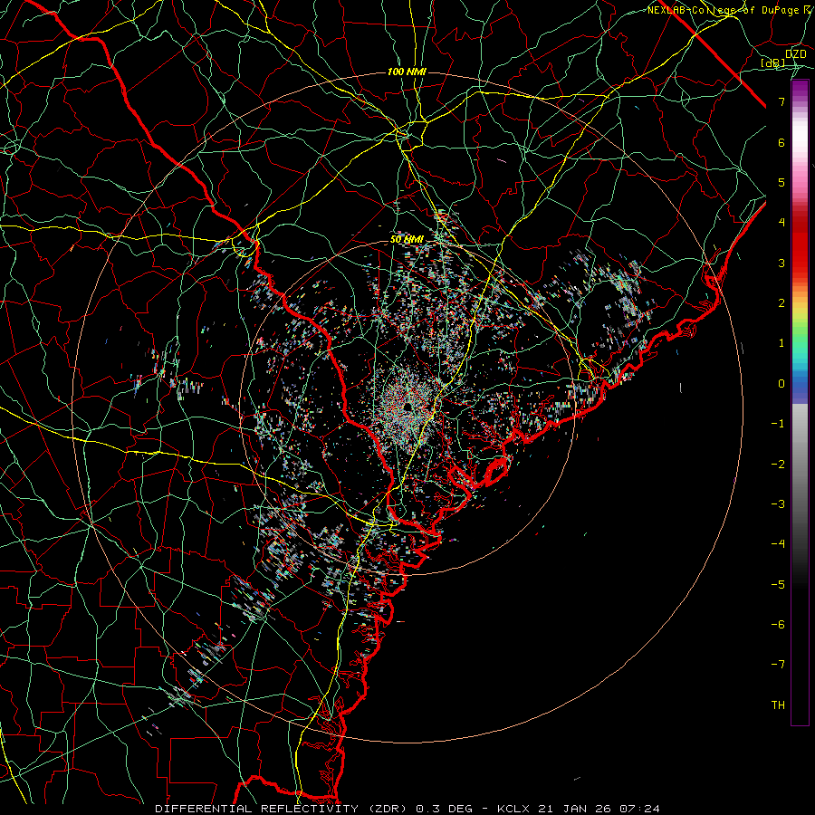Click the color scale label '-2'
Screen dimensions: 815x815
tap(778, 465)
